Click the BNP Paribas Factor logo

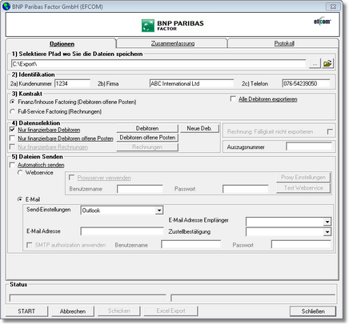(x=173, y=26)
